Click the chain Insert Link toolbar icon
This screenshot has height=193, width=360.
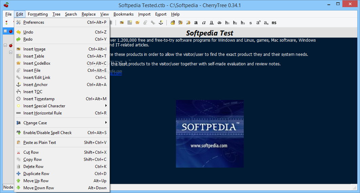[153, 22]
